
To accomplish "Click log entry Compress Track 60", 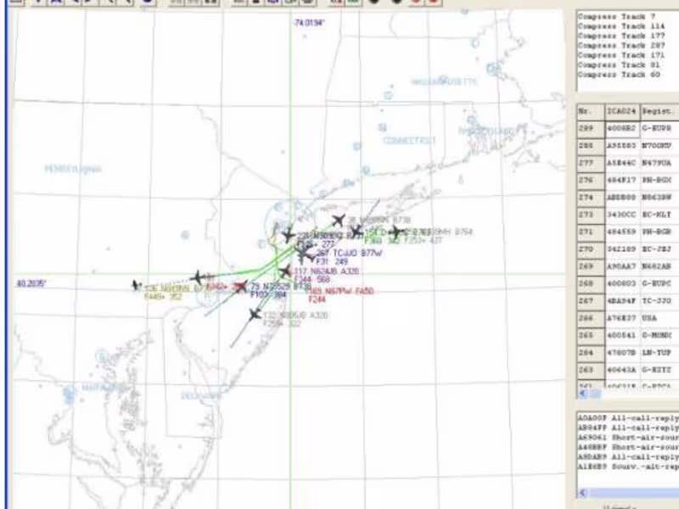I will [x=620, y=75].
